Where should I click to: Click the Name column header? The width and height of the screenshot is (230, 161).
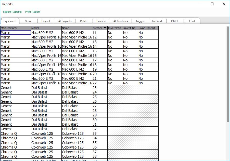click(77, 28)
